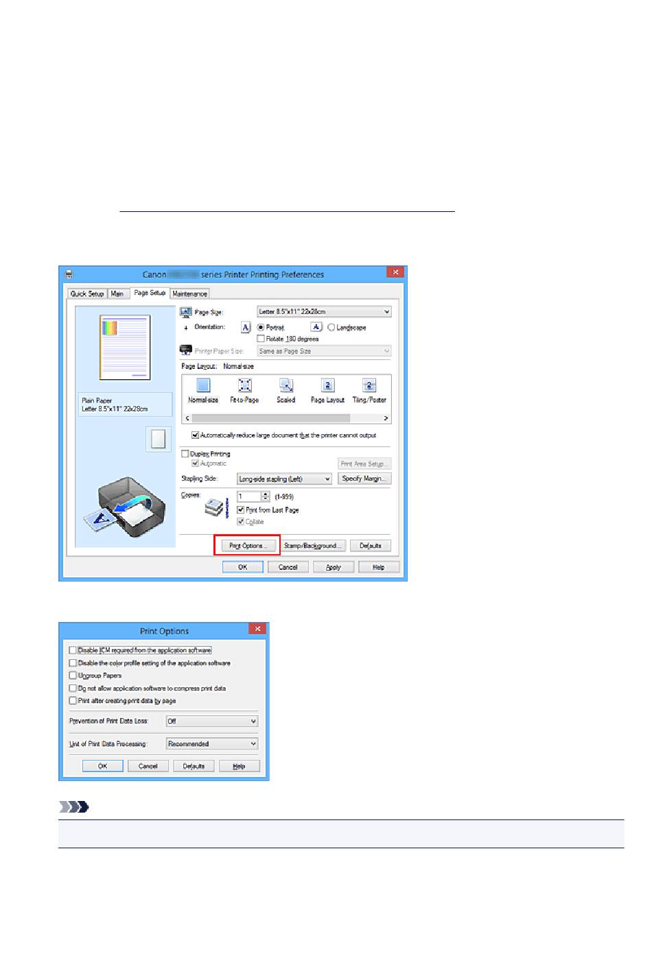Enable Rotate 180 degrees checkbox
The height and width of the screenshot is (958, 652).
261,339
